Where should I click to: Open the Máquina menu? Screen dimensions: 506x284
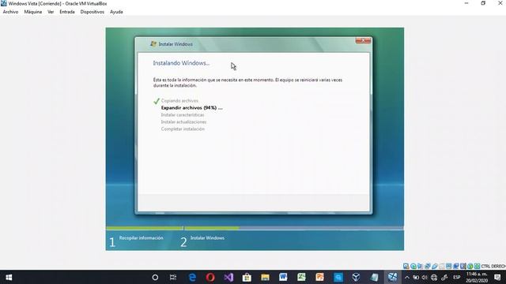click(x=33, y=12)
